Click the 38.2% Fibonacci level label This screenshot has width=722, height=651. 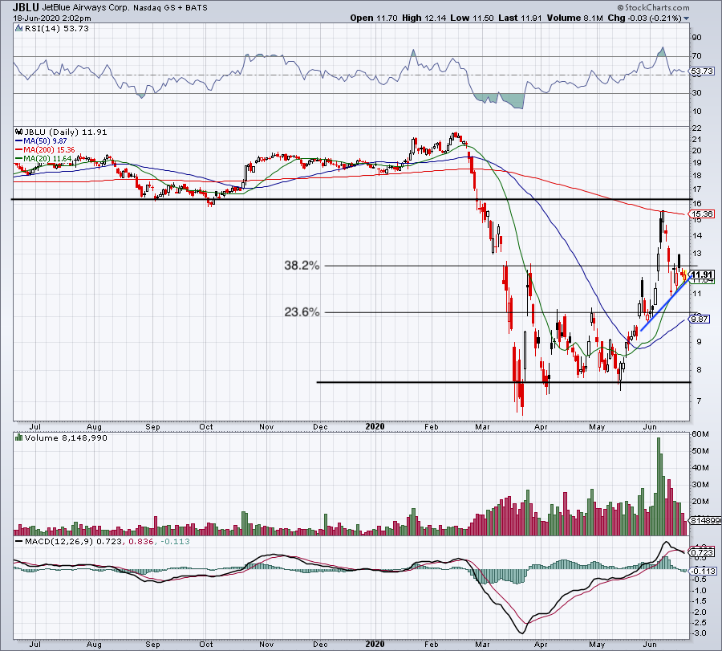click(302, 266)
